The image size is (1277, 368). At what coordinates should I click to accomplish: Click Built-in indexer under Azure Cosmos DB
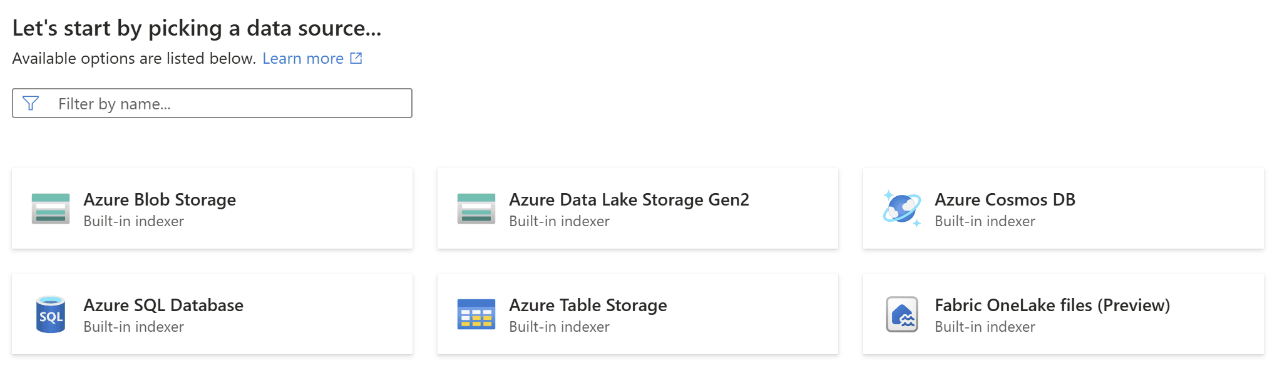(985, 221)
